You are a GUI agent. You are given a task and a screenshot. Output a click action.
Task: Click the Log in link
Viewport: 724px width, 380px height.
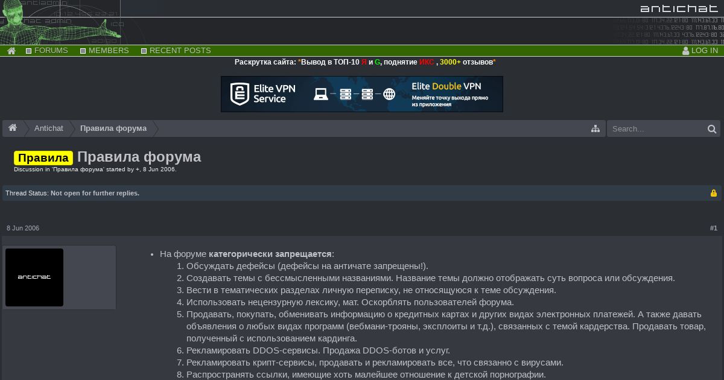[x=700, y=51]
